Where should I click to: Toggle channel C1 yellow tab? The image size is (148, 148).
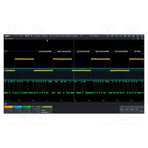(x=8, y=107)
